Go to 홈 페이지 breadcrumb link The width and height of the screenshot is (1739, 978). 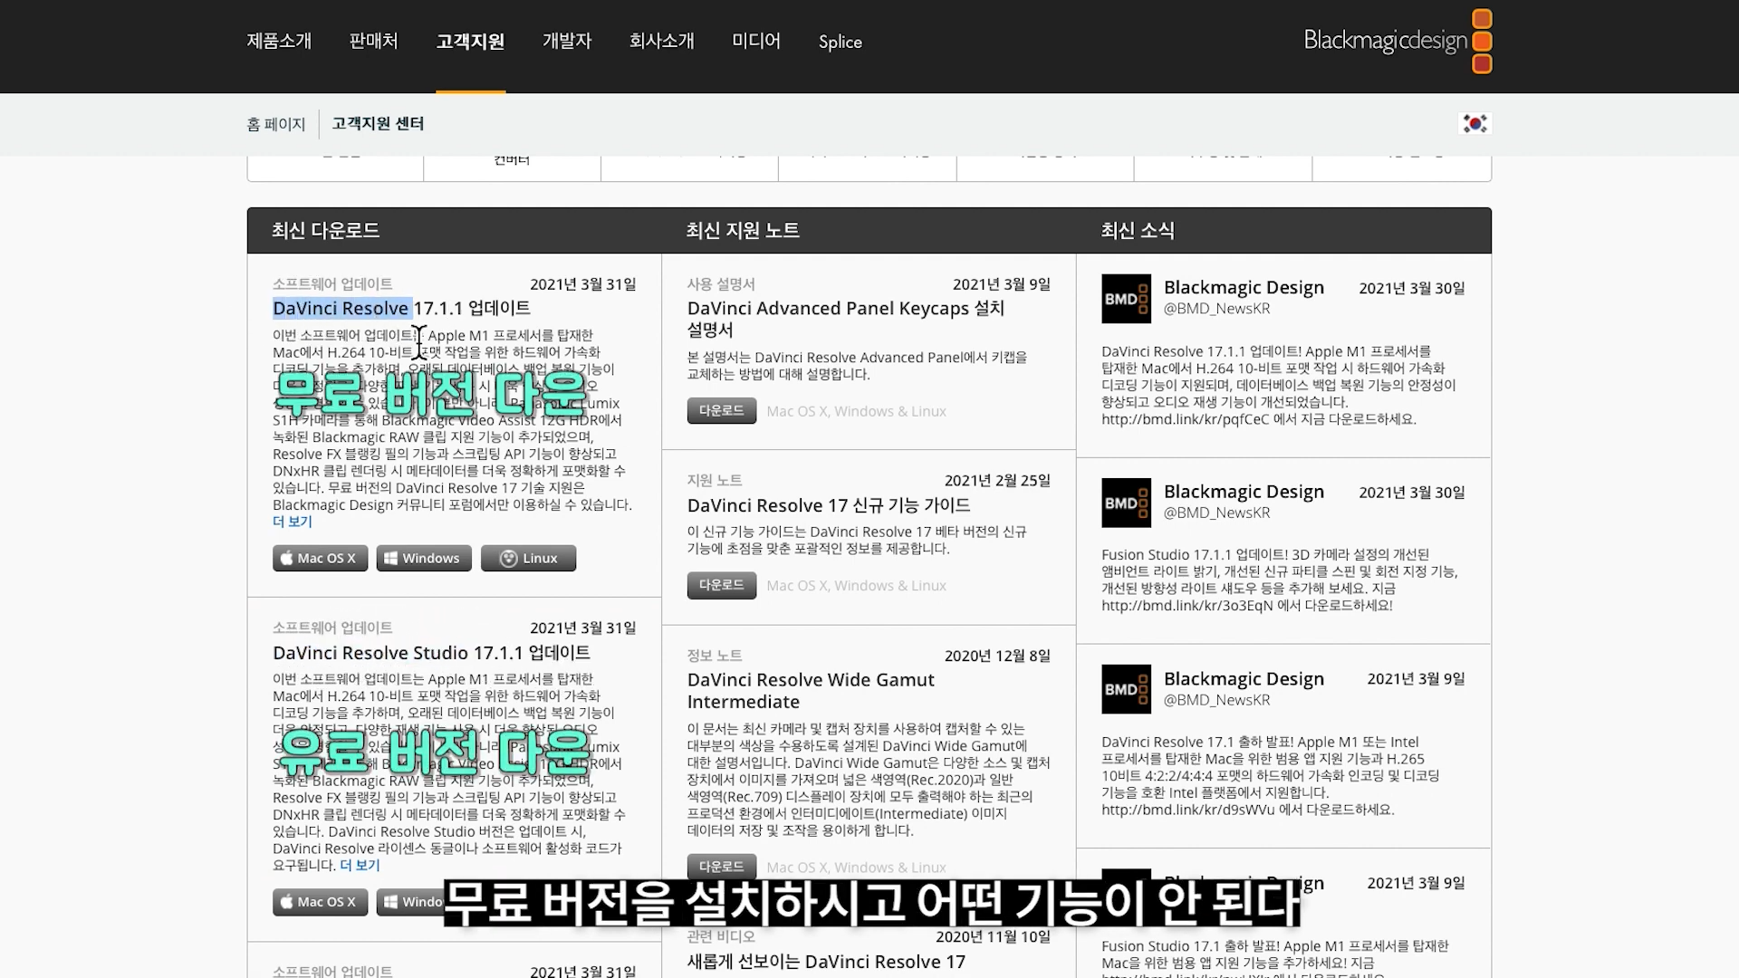pos(275,124)
